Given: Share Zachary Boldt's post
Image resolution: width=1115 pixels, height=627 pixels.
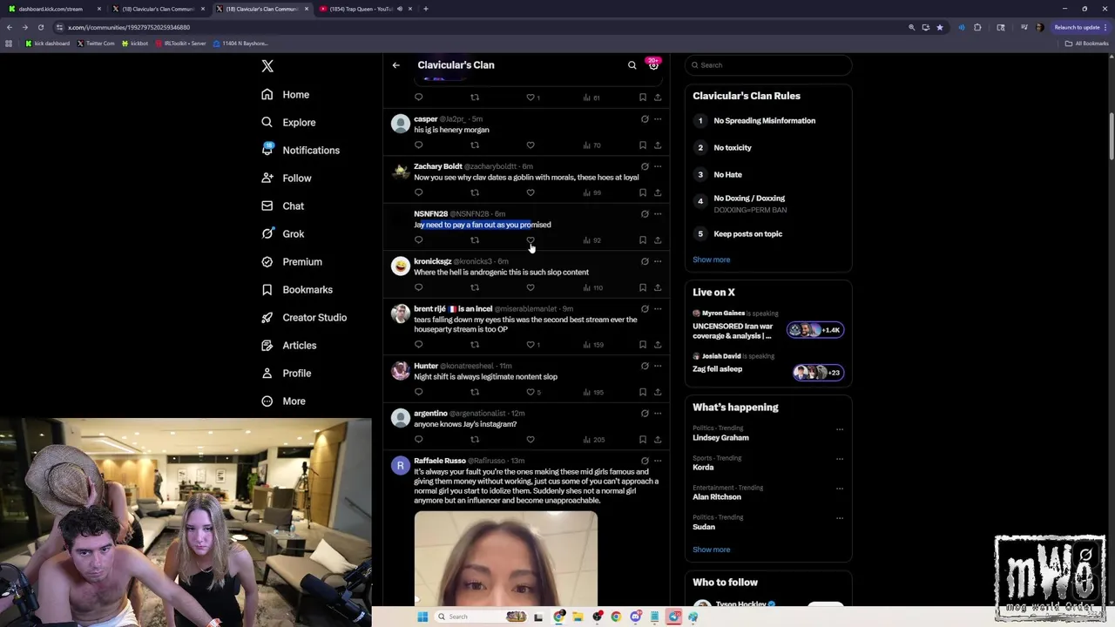Looking at the screenshot, I should [x=658, y=192].
